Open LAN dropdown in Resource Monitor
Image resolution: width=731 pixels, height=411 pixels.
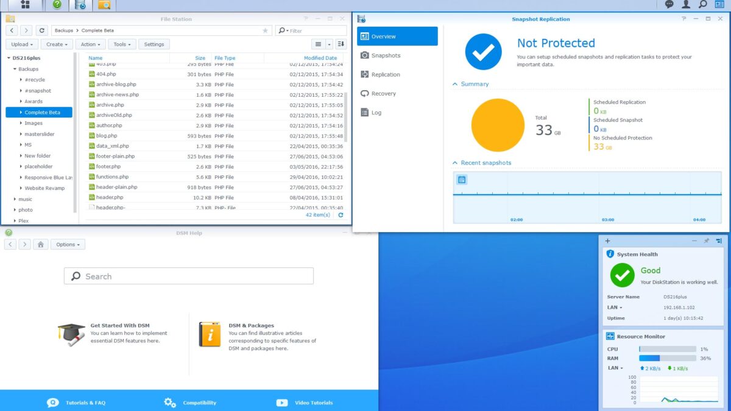coord(615,368)
